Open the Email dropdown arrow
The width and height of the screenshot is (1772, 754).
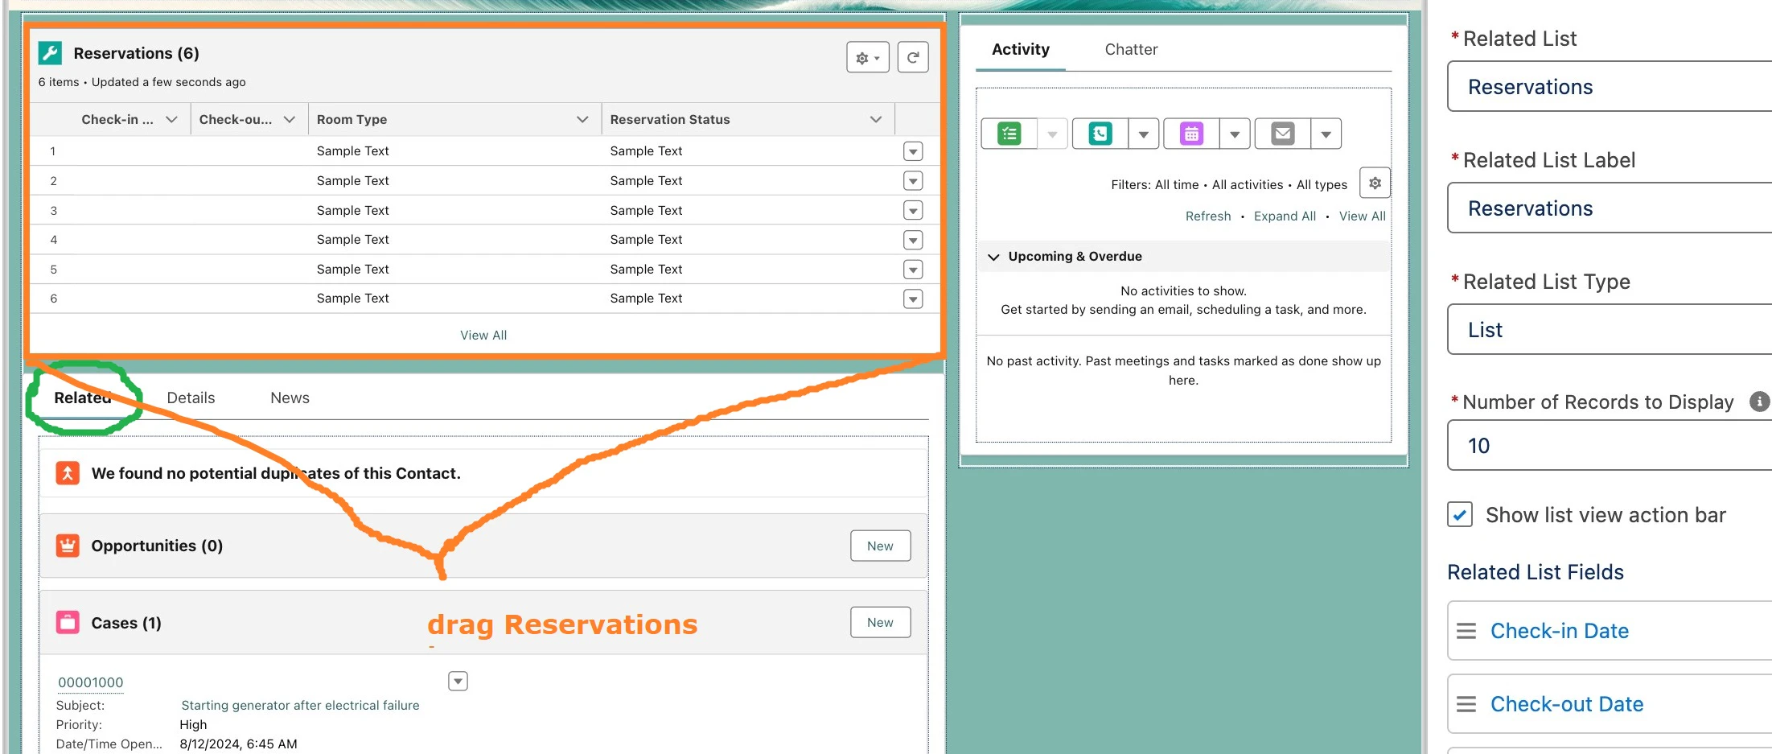tap(1326, 134)
